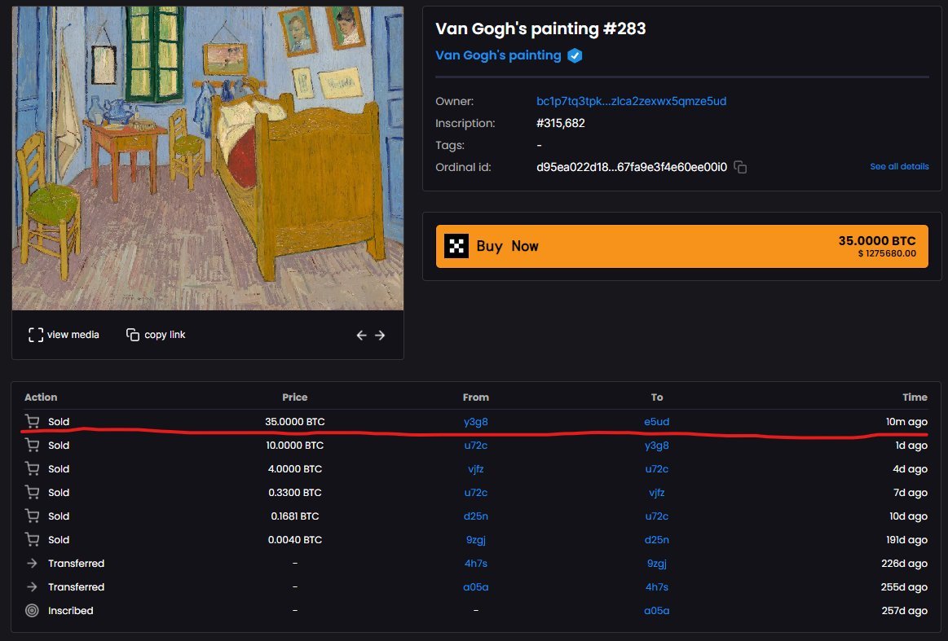Open To address e5ud in 10m ago row
The width and height of the screenshot is (948, 641).
[x=656, y=422]
